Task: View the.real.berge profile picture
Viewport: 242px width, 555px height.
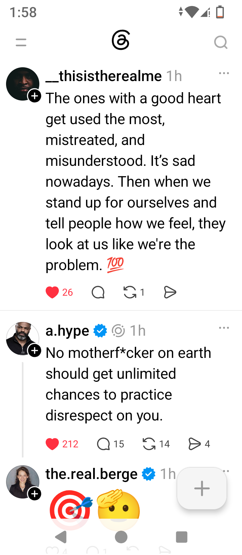Action: tap(23, 482)
